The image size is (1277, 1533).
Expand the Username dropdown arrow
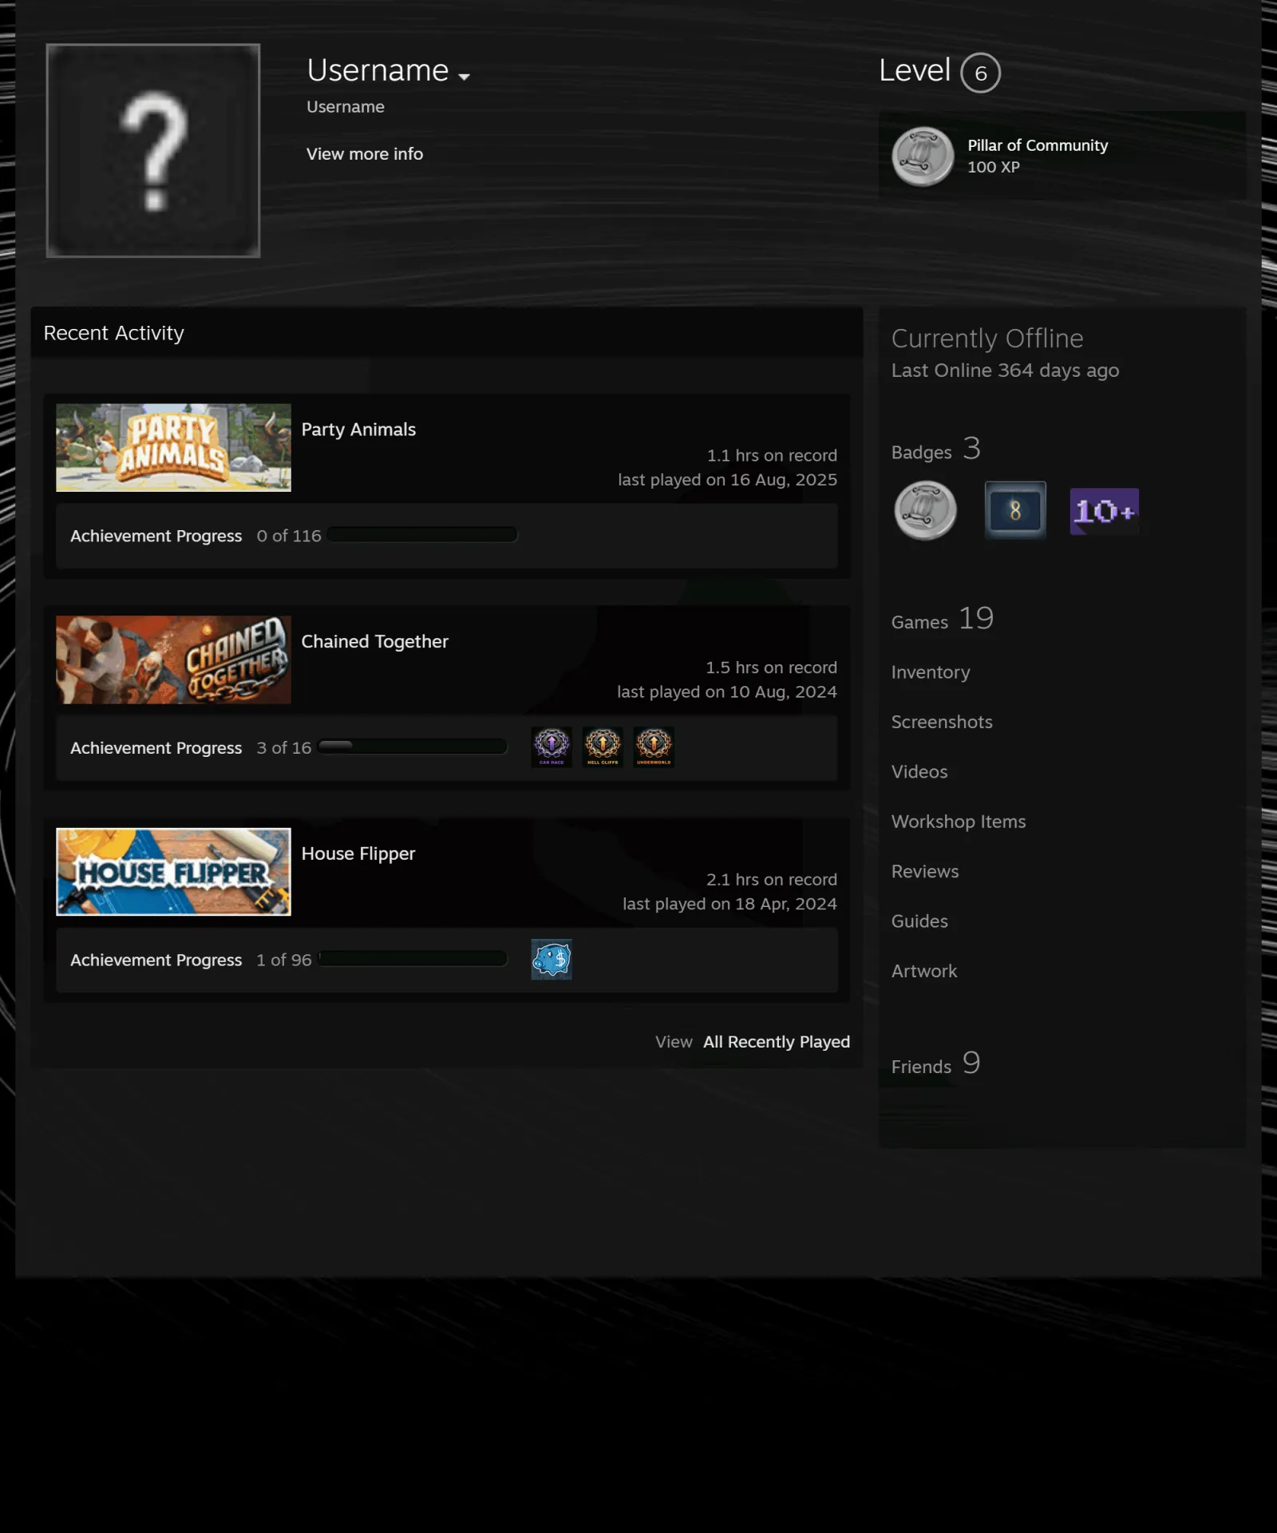click(464, 77)
